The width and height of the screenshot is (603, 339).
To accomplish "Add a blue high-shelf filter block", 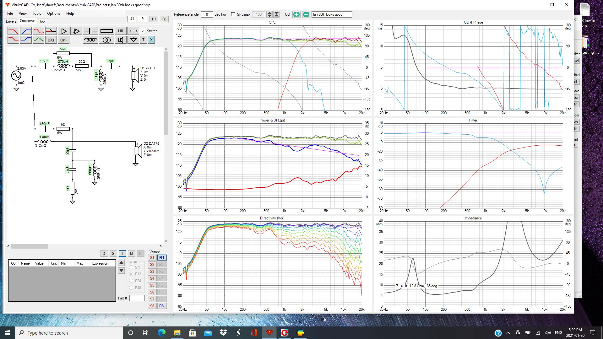I will tap(26, 40).
